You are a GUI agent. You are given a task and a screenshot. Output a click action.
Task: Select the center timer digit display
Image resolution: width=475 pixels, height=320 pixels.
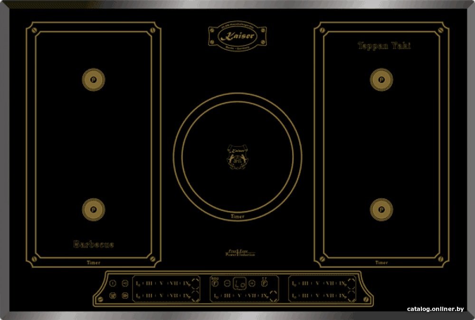[x=239, y=283]
